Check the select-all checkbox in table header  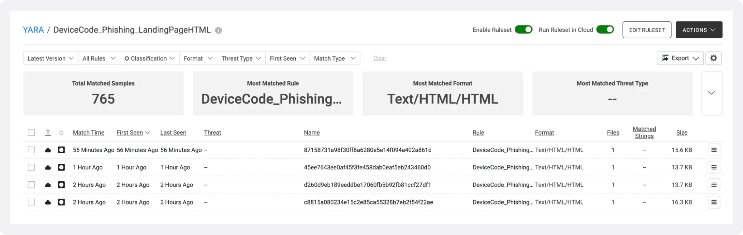point(32,133)
